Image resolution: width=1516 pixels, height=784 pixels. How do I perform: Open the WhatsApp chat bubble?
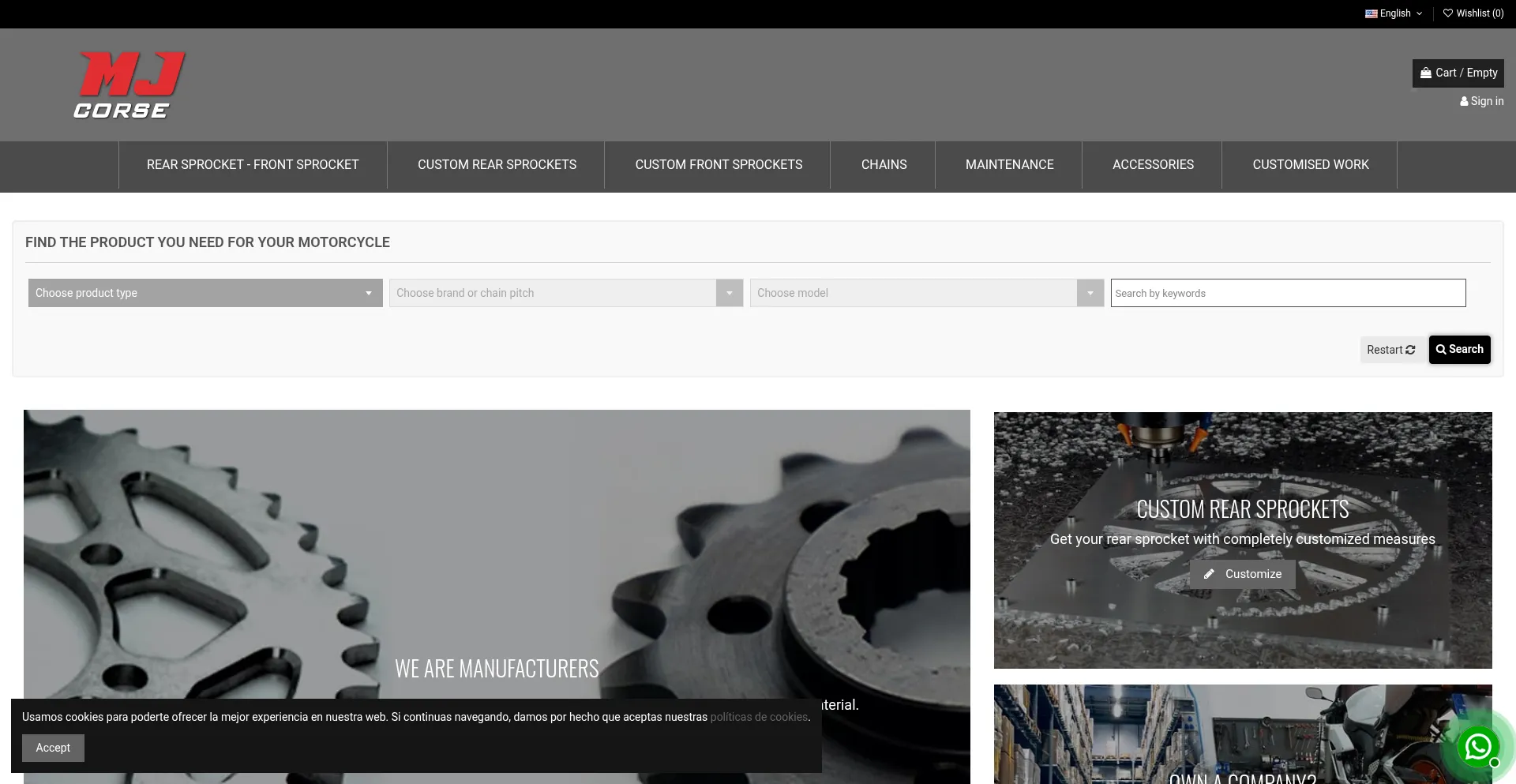point(1477,747)
